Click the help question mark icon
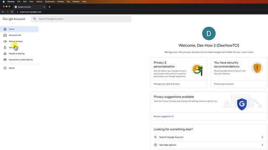 click(155, 145)
